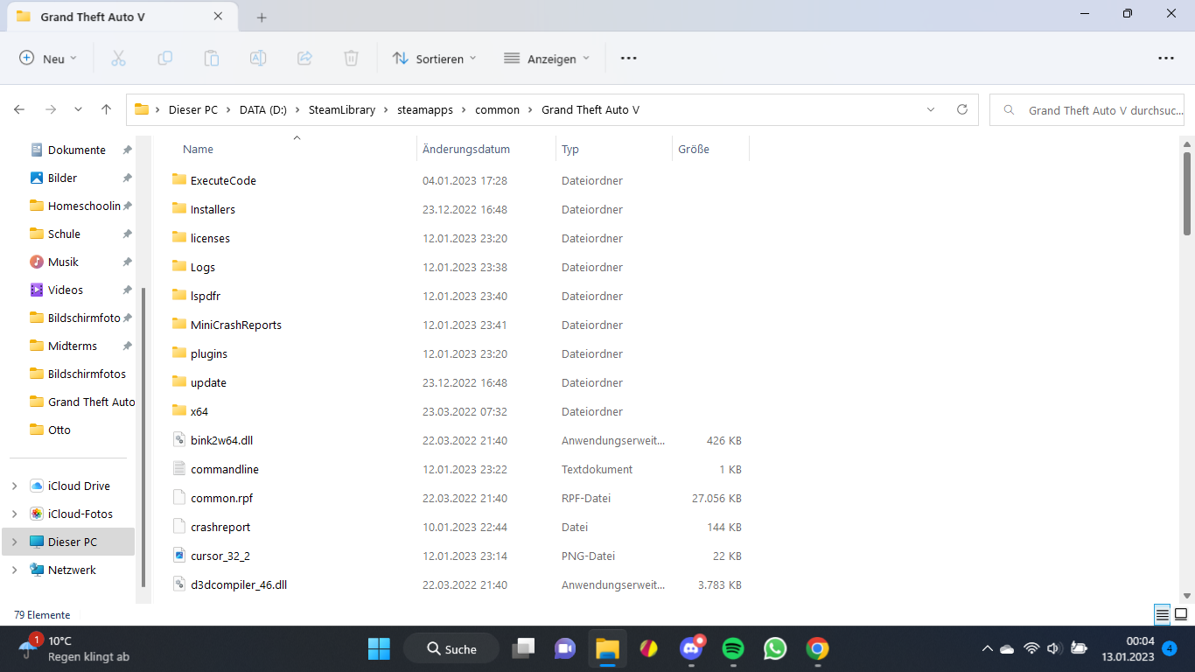Screen dimensions: 1195x672
Task: Open the Sortieren dropdown
Action: click(435, 59)
